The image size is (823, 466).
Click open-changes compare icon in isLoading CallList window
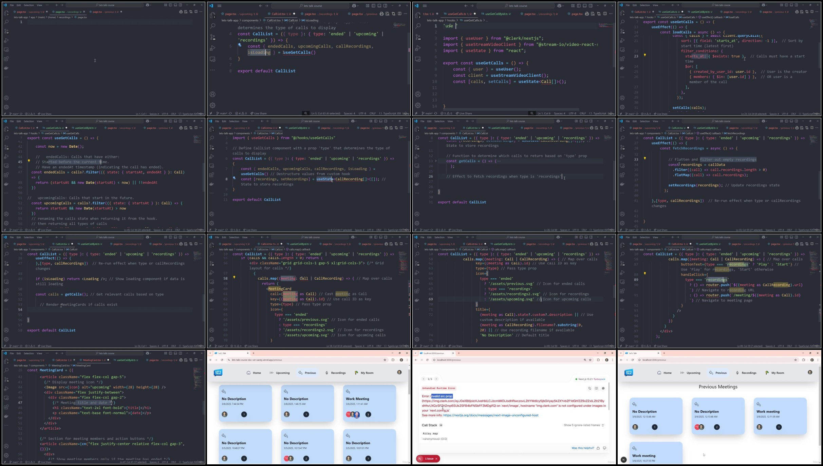tap(393, 14)
